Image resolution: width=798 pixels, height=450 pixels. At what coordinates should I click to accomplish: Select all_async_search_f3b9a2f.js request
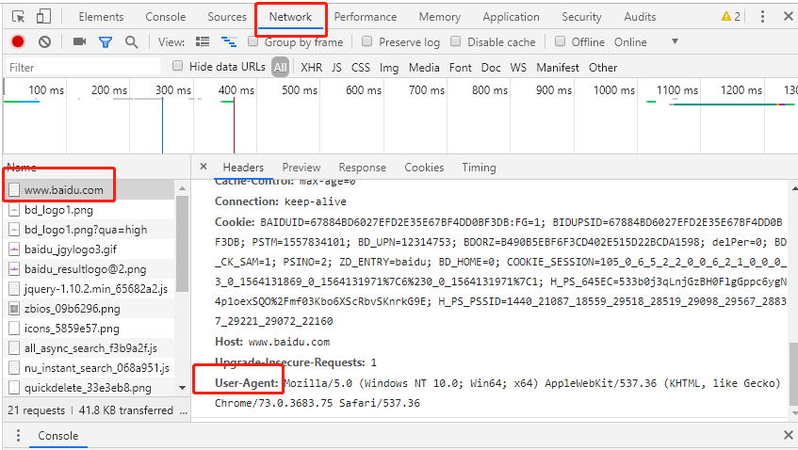pyautogui.click(x=90, y=348)
